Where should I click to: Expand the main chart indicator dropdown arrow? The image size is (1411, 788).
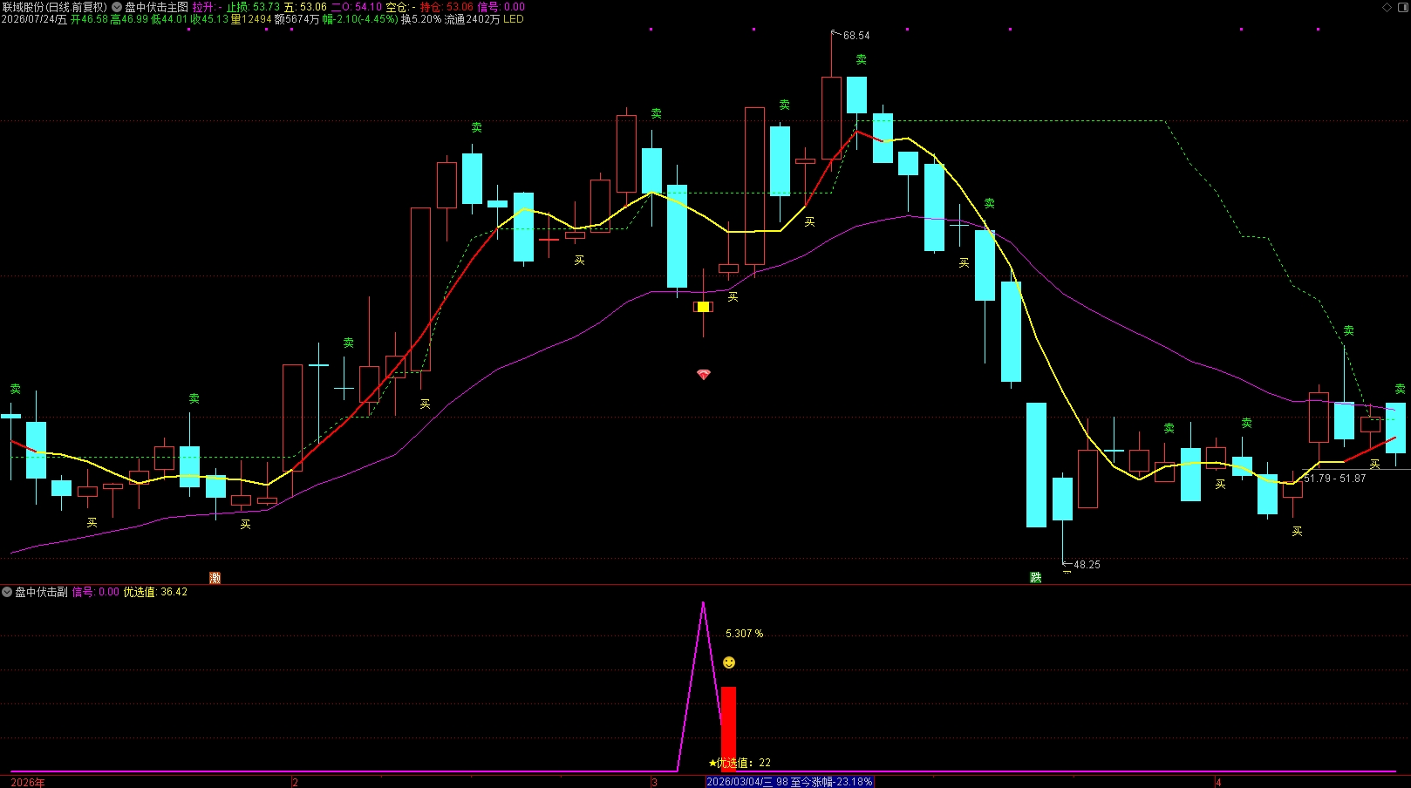tap(117, 7)
